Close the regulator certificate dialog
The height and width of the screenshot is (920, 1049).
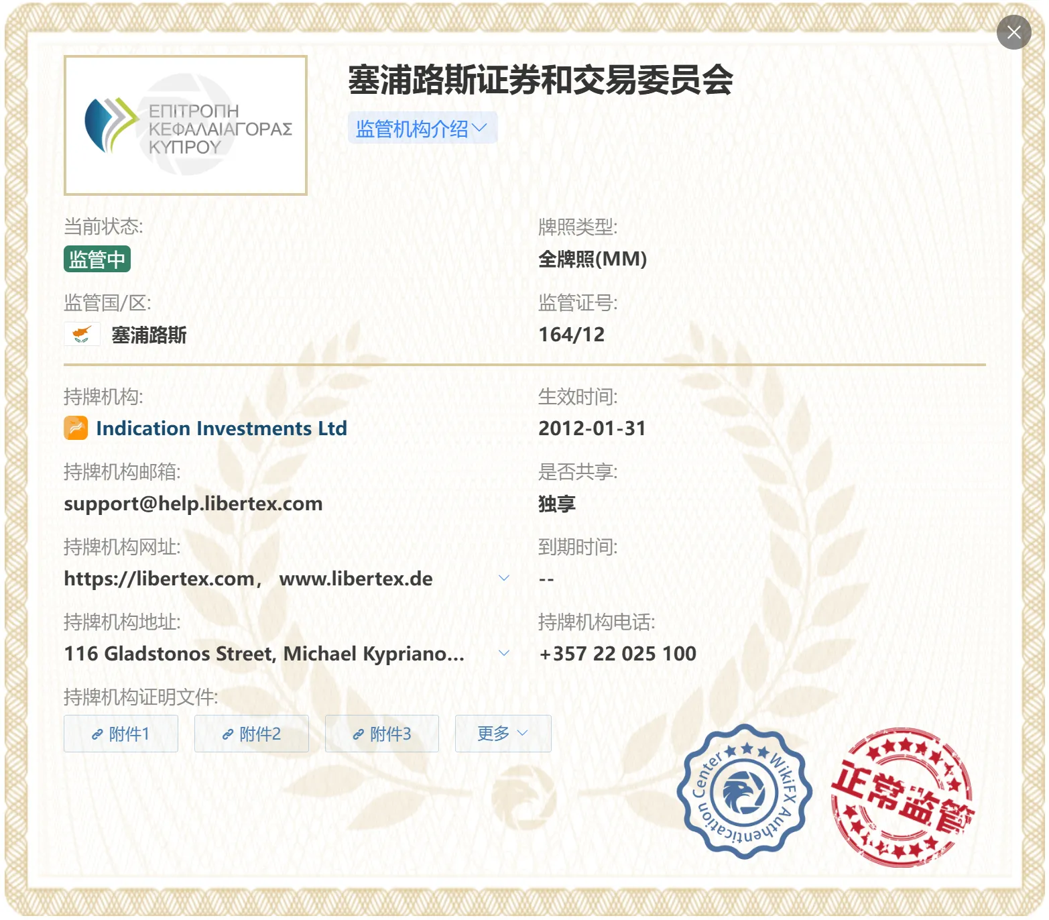click(1013, 32)
